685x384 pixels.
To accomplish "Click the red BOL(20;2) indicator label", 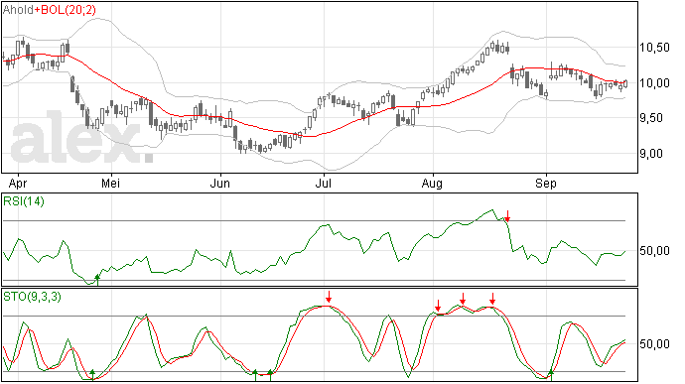I will pyautogui.click(x=66, y=10).
